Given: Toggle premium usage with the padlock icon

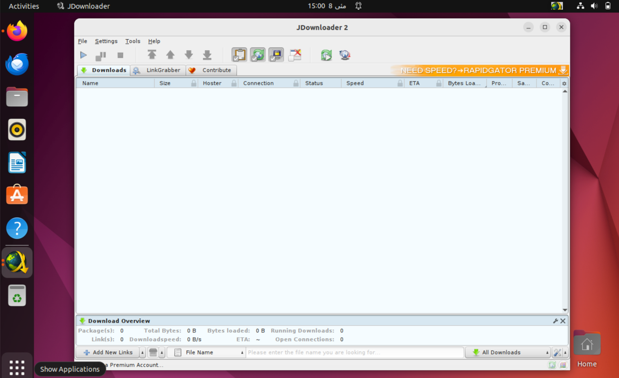Looking at the screenshot, I should coord(276,55).
